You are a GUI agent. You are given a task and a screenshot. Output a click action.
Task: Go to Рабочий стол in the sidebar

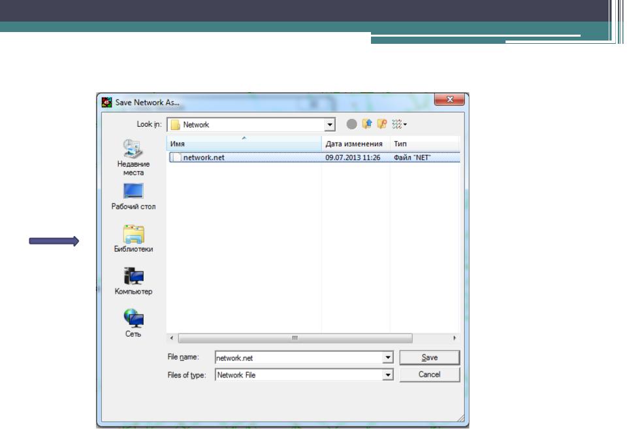[x=133, y=196]
